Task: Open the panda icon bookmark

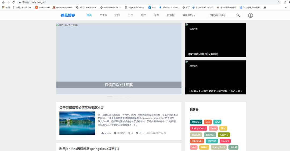Action: 265,8
